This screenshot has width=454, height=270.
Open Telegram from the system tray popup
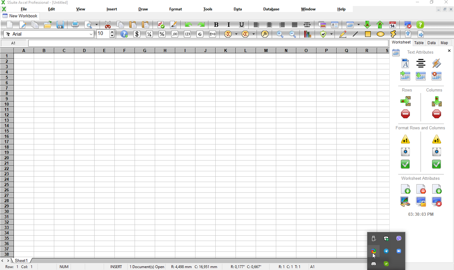click(x=386, y=251)
